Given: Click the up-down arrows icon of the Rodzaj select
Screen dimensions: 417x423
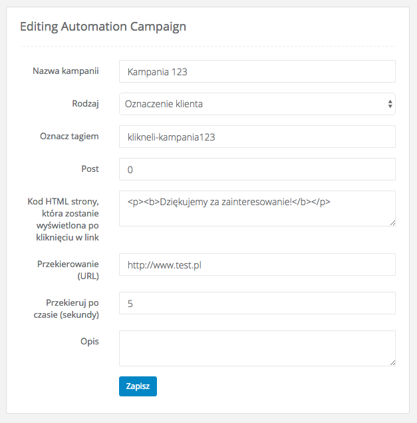Looking at the screenshot, I should click(x=390, y=104).
